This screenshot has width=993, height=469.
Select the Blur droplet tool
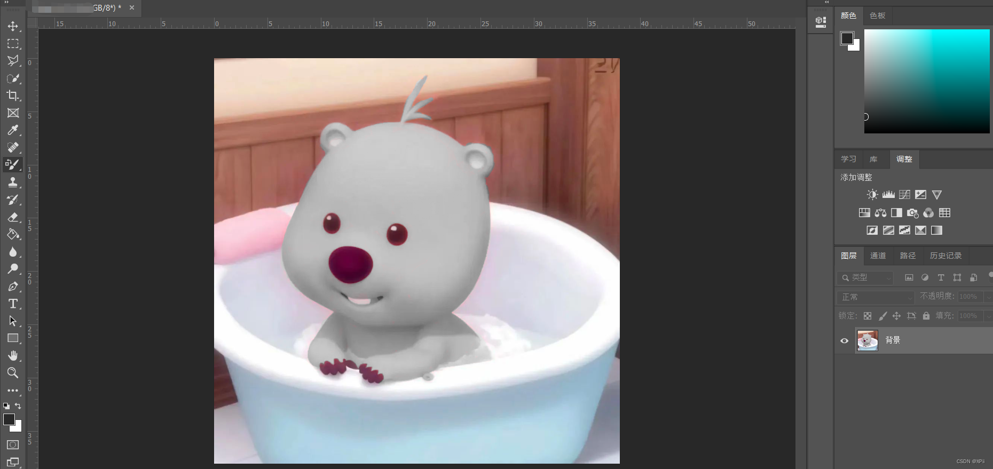(x=13, y=251)
